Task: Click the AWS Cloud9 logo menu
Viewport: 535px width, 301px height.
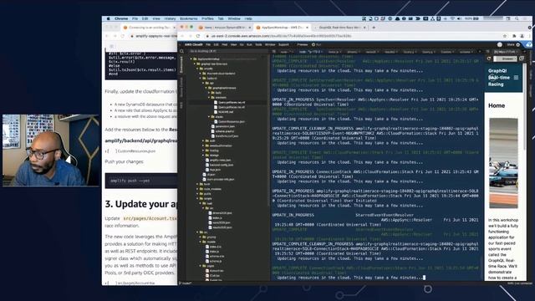Action: pos(193,44)
